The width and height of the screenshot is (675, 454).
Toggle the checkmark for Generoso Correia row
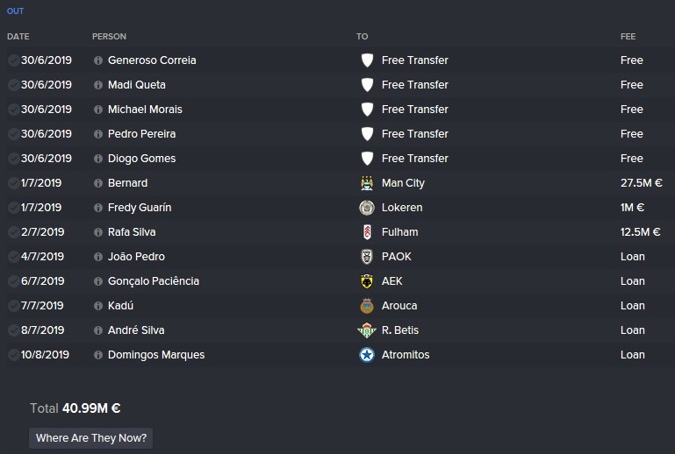click(x=13, y=60)
